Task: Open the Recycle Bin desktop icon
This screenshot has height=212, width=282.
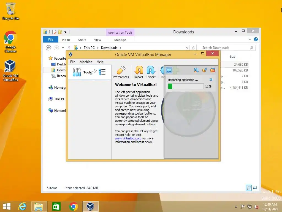Action: (11, 11)
